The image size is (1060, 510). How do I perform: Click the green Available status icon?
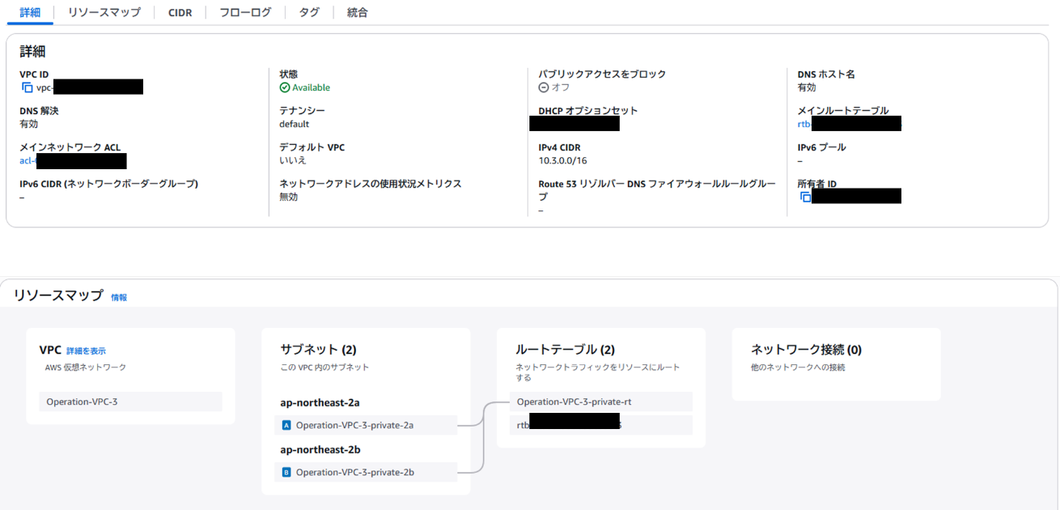tap(285, 87)
